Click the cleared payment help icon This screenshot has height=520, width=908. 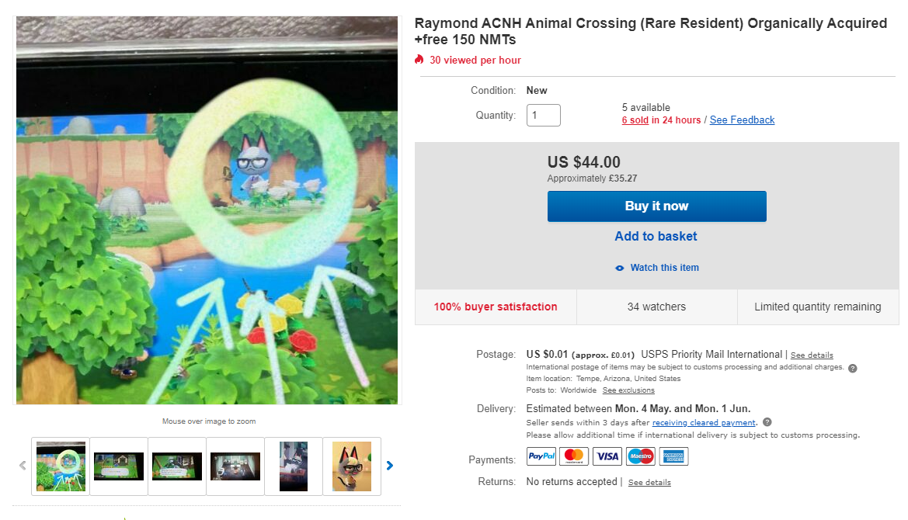[x=767, y=422]
